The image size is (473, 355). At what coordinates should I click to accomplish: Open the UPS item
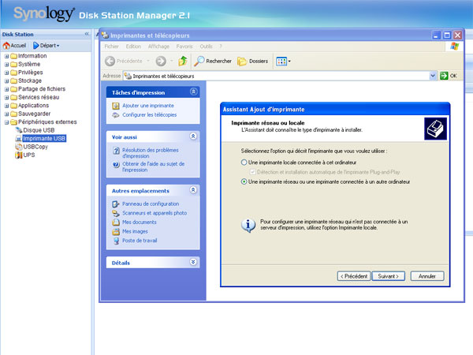(29, 155)
